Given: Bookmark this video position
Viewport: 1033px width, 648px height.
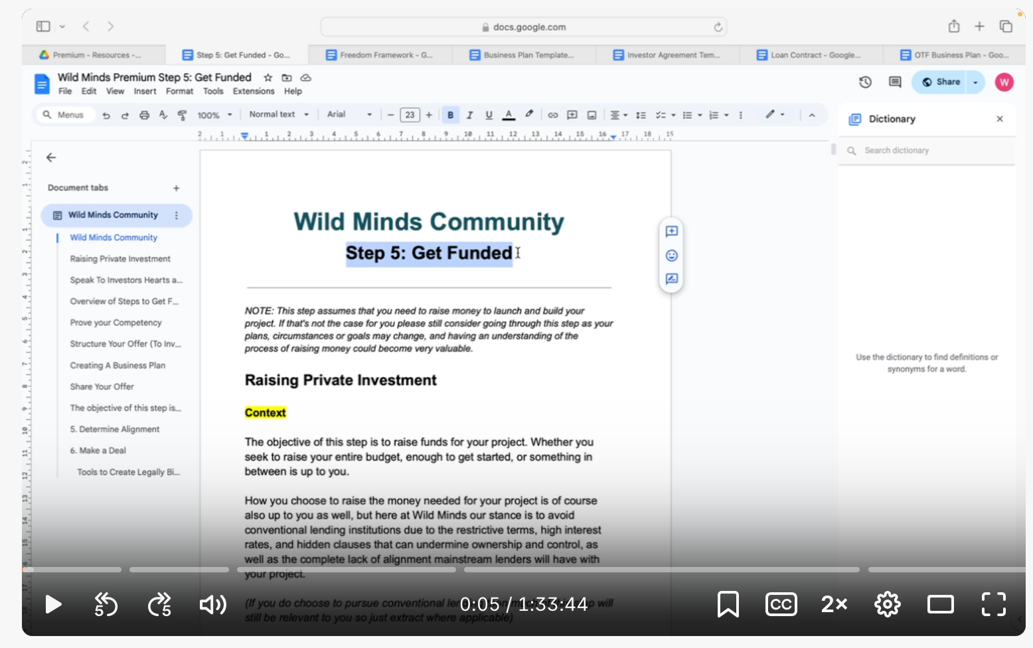Looking at the screenshot, I should tap(728, 604).
